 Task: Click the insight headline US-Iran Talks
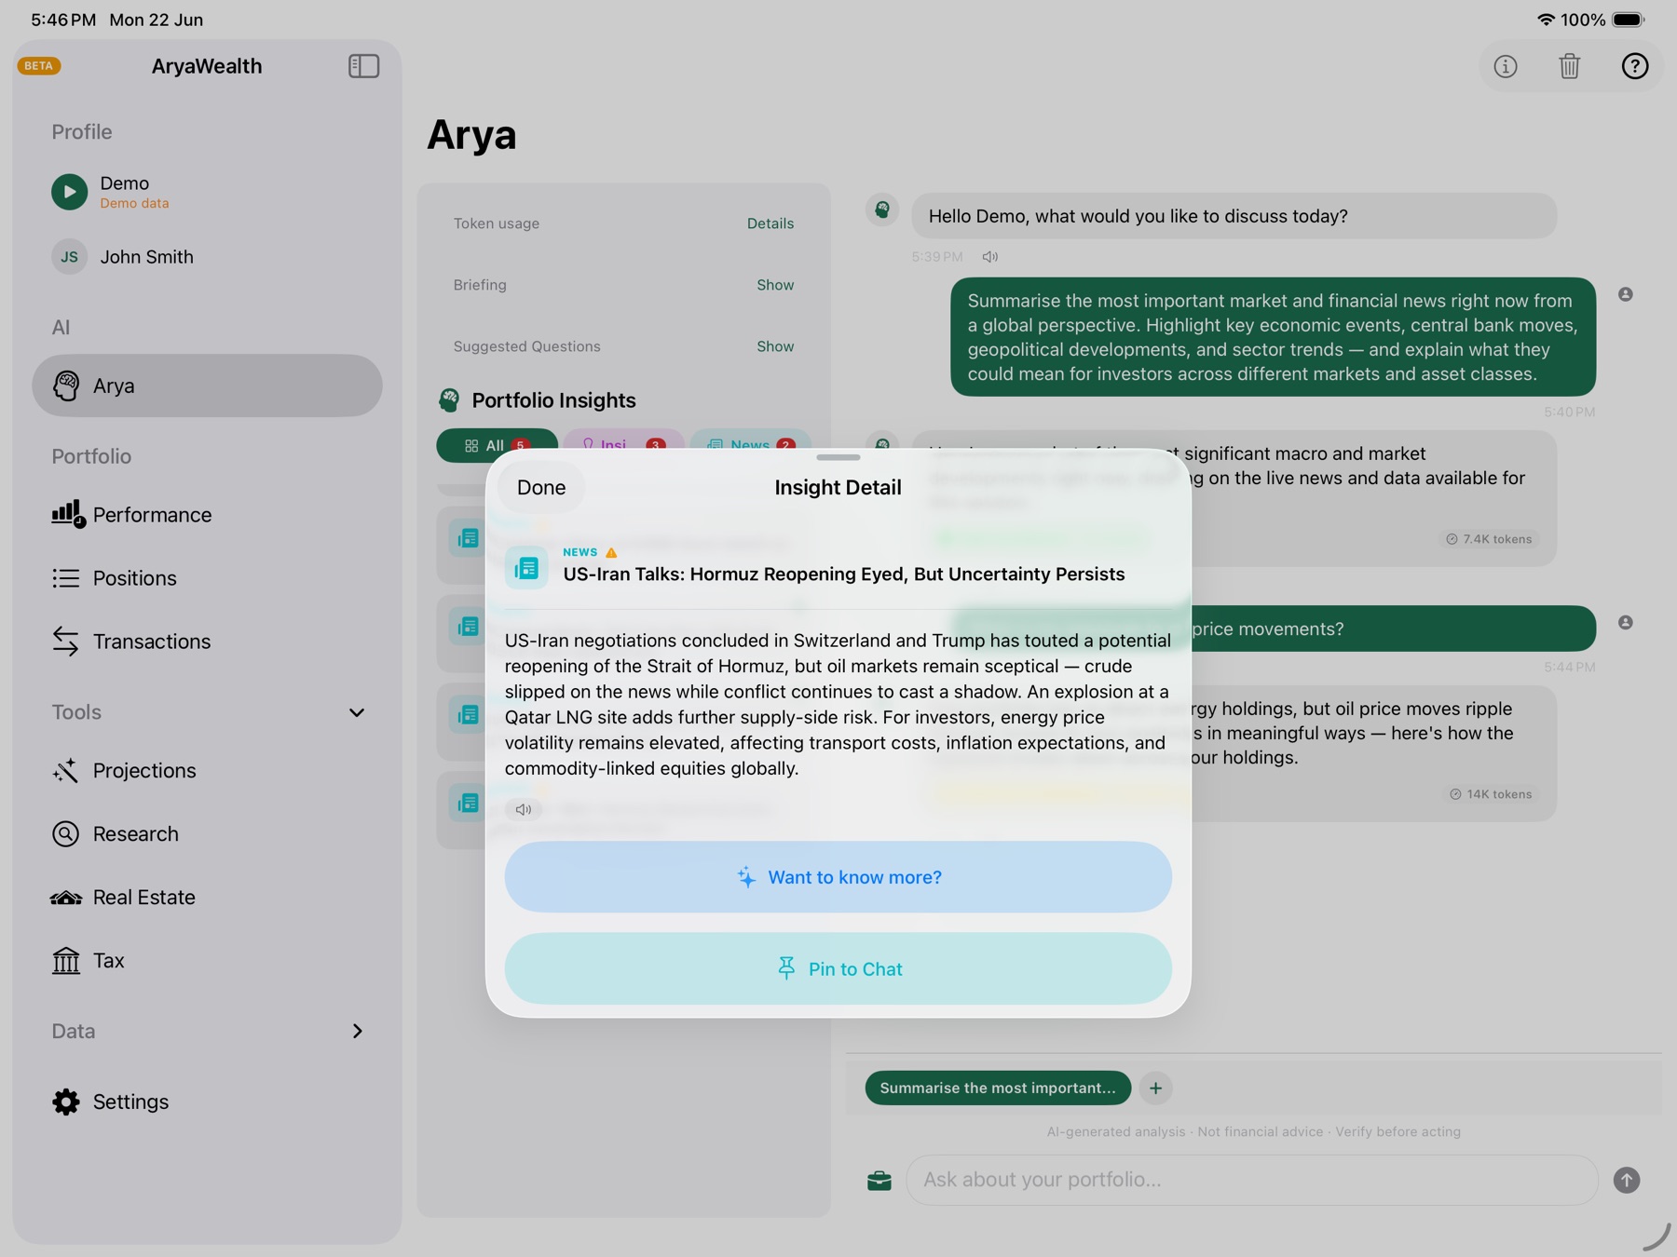coord(844,574)
